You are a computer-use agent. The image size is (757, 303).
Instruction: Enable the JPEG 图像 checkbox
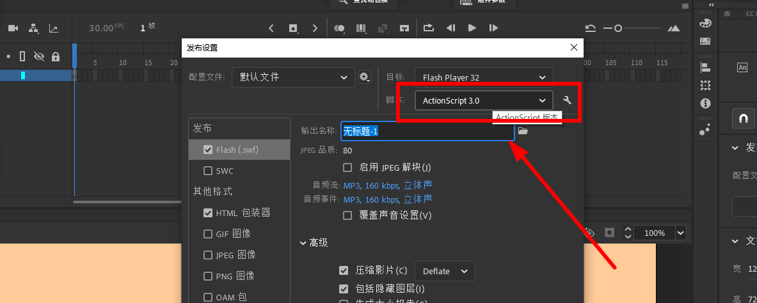pyautogui.click(x=208, y=255)
